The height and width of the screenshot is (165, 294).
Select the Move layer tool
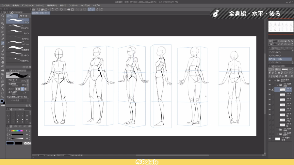(3, 27)
